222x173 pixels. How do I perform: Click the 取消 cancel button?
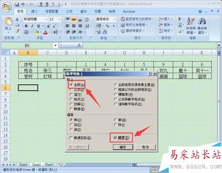click(x=146, y=147)
